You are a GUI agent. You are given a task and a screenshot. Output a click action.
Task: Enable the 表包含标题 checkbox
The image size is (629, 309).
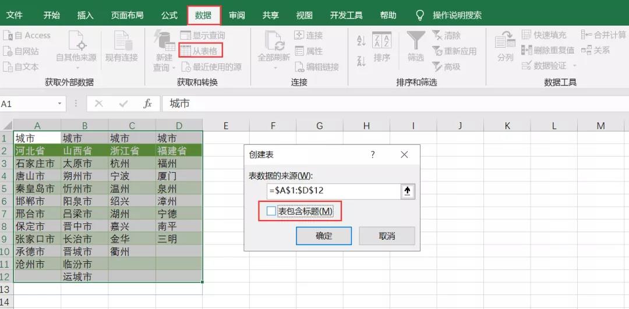click(271, 211)
